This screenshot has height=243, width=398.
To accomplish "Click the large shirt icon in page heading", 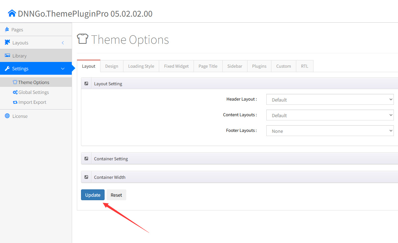I will 83,39.
